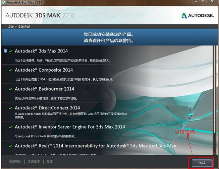Select the Autodesk Composite 2014 product title
Viewport: 219px width, 169px height.
click(x=44, y=70)
